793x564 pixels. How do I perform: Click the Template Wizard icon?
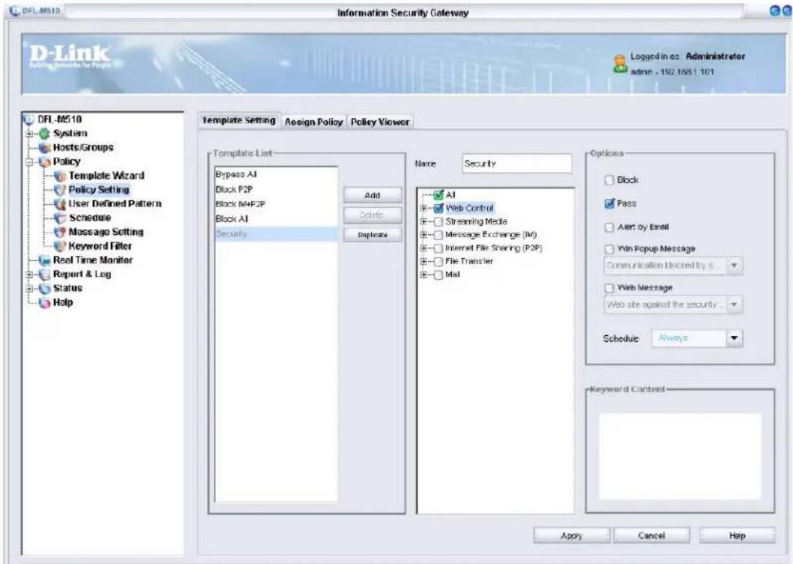(x=60, y=176)
